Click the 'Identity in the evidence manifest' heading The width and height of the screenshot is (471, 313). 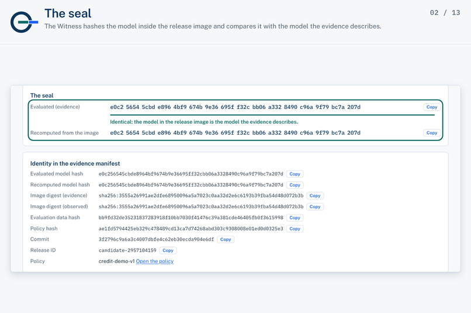[75, 164]
